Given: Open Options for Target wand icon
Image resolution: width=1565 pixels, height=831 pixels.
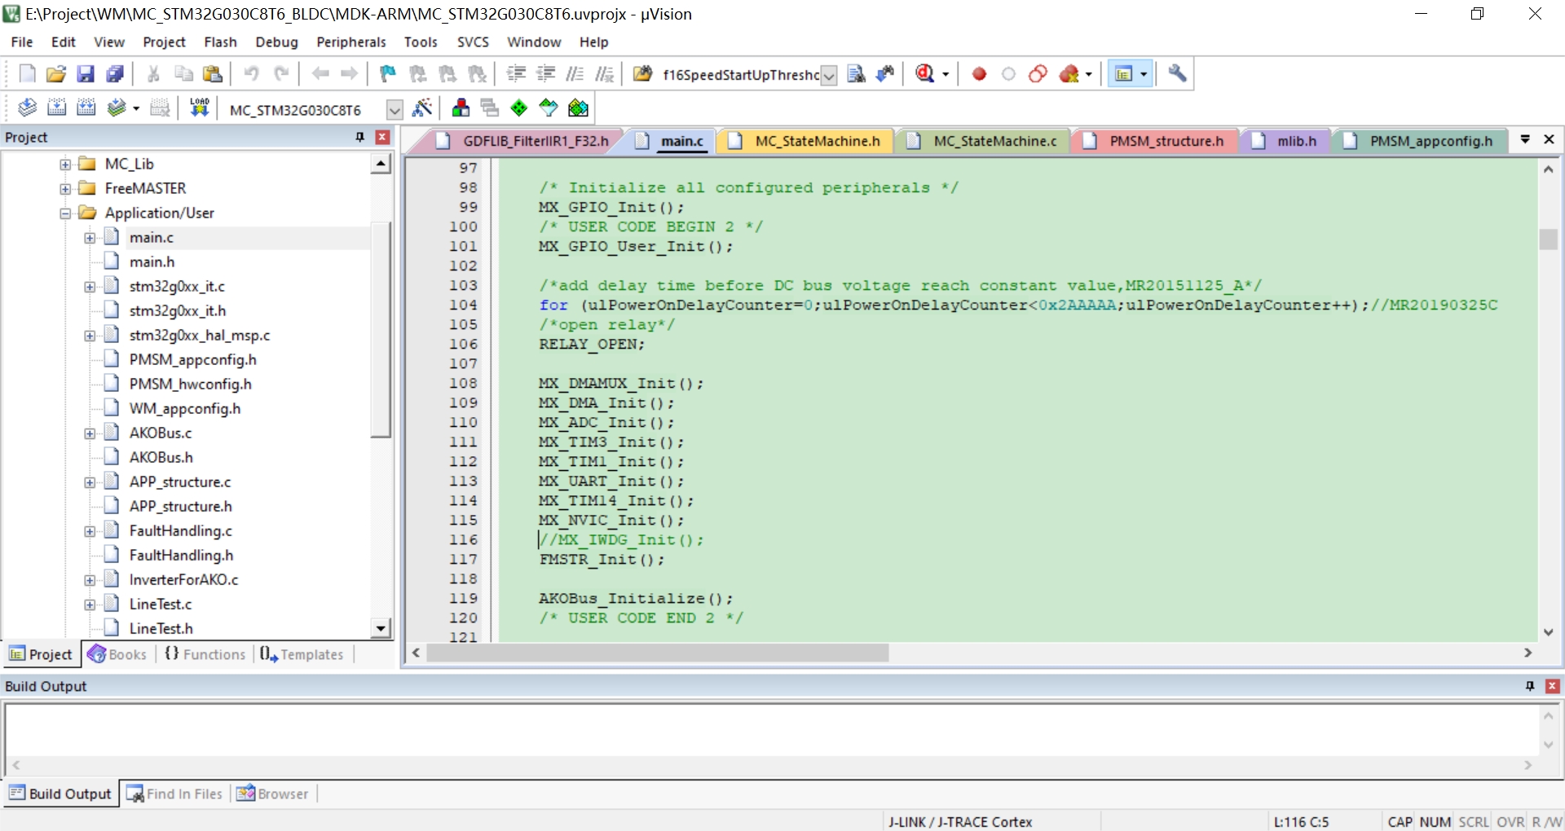Looking at the screenshot, I should point(422,108).
